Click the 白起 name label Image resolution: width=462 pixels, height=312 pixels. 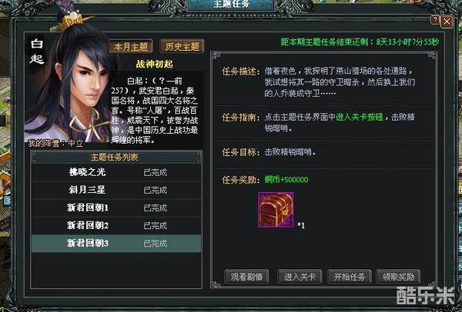pos(37,51)
